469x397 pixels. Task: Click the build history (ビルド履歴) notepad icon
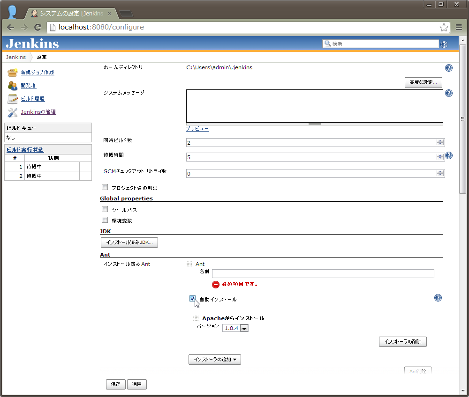click(x=13, y=99)
